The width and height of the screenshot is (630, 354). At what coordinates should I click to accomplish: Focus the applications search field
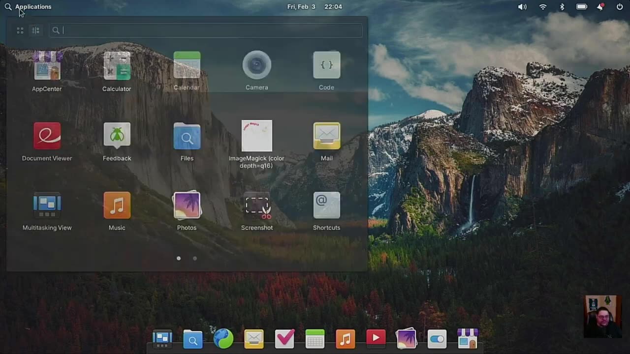(x=206, y=30)
